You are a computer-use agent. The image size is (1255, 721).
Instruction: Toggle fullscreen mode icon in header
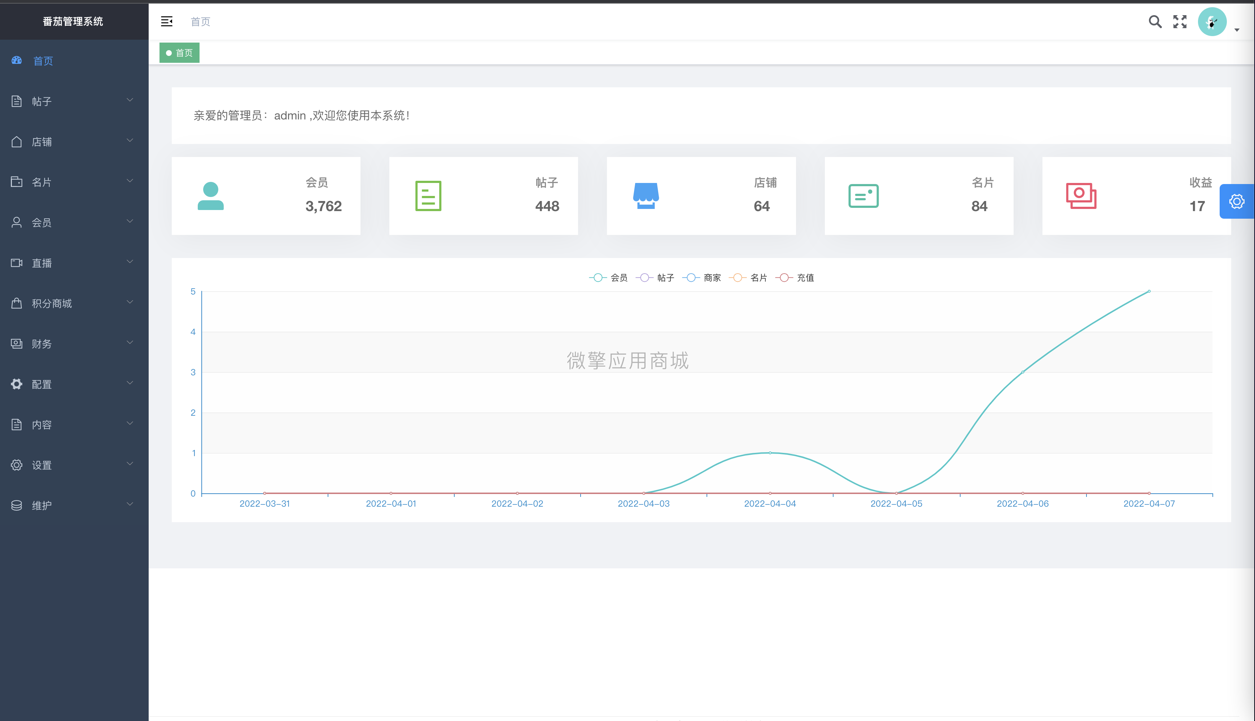1180,21
